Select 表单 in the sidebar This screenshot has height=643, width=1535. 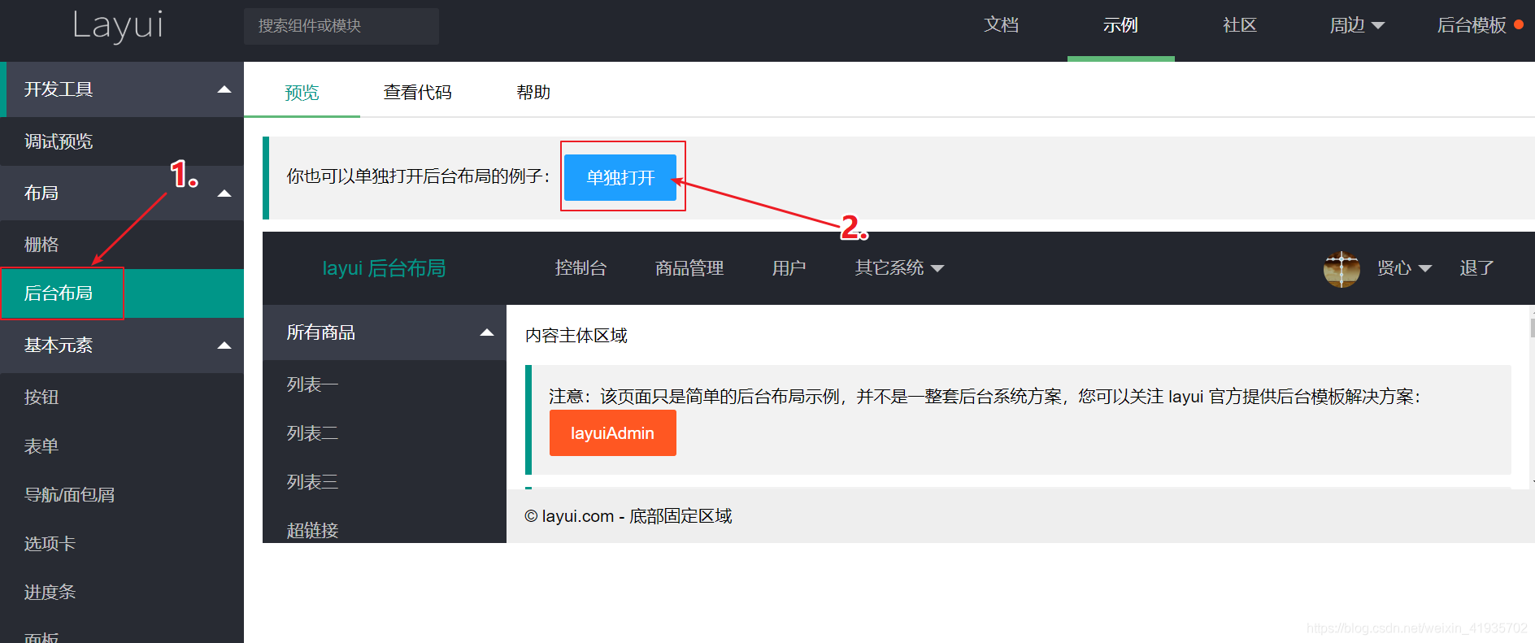[x=122, y=445]
